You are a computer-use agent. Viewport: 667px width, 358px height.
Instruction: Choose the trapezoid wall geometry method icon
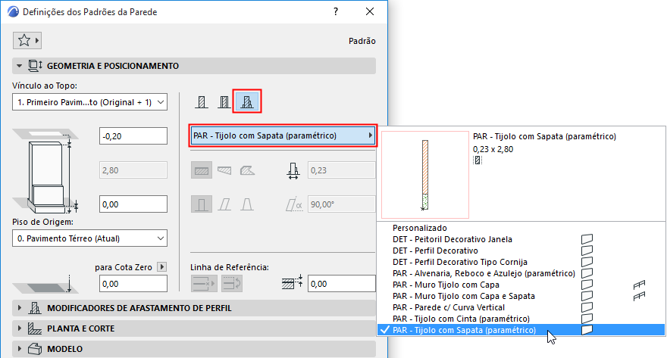224,170
